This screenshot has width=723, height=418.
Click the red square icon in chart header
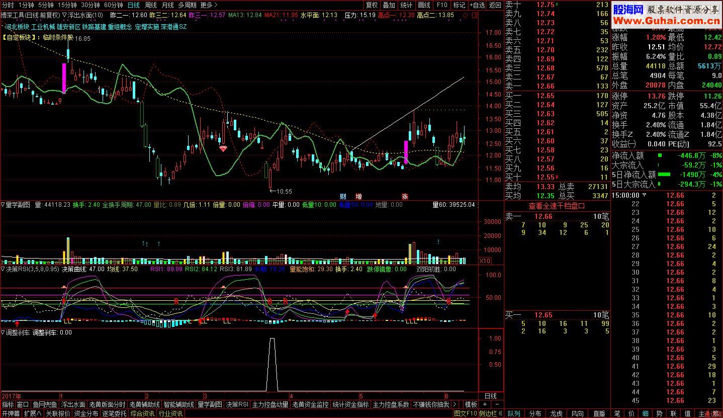(474, 15)
